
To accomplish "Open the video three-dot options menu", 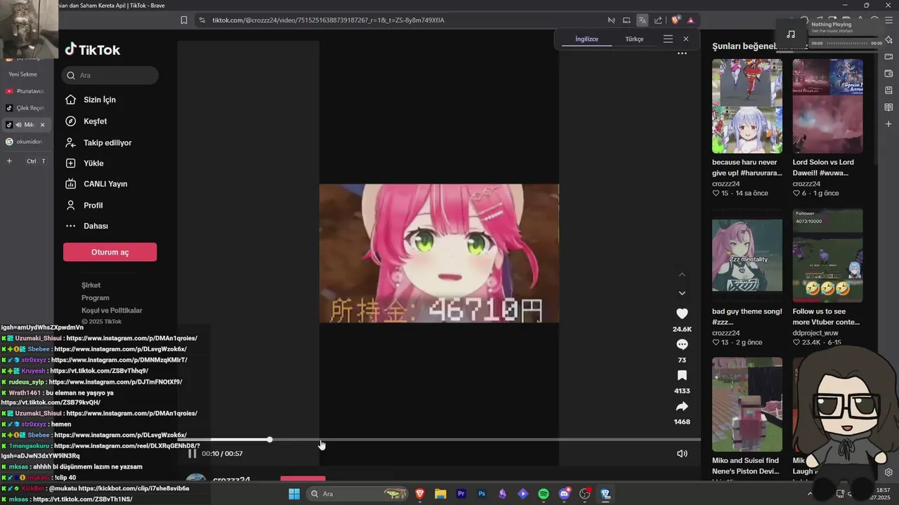I will pyautogui.click(x=682, y=53).
